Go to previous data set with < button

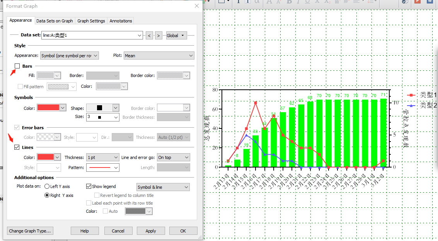click(x=150, y=36)
